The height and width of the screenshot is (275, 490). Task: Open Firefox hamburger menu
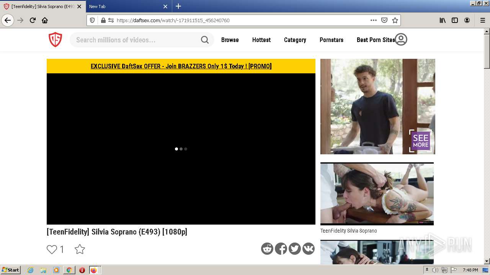pyautogui.click(x=483, y=20)
